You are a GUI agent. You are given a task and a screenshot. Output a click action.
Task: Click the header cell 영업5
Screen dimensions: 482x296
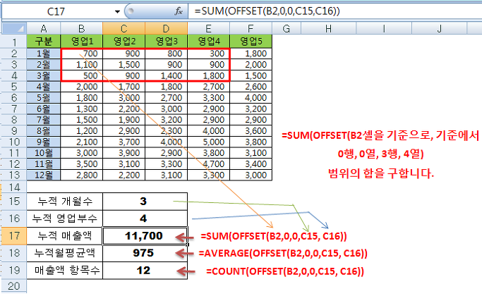251,41
